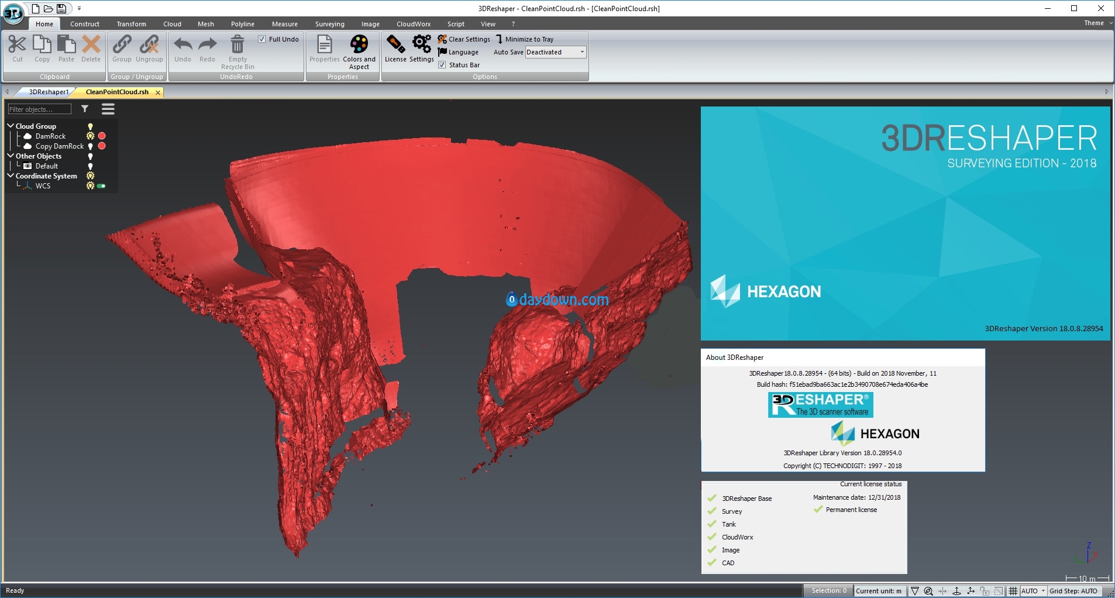Open the Cloud ribbon tab

172,24
